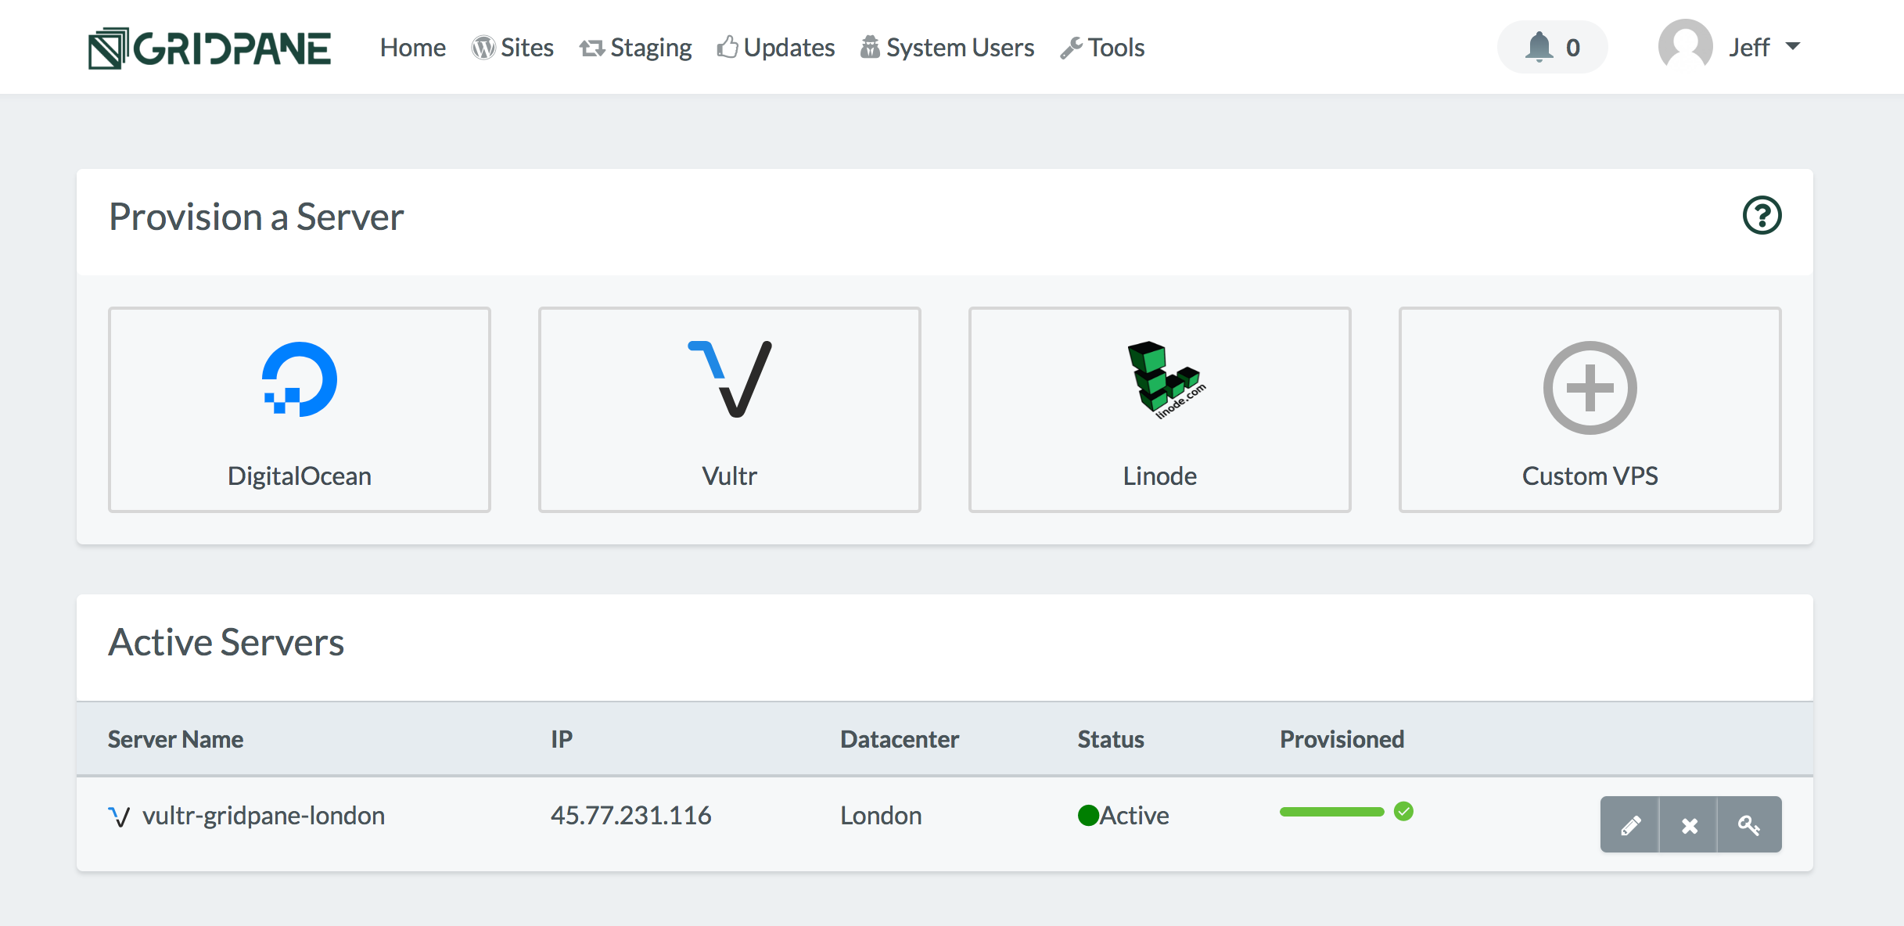Viewport: 1904px width, 926px height.
Task: Open the server key icon button
Action: [x=1749, y=824]
